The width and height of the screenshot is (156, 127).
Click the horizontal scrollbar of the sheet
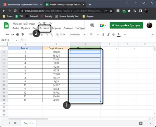tap(28, 119)
